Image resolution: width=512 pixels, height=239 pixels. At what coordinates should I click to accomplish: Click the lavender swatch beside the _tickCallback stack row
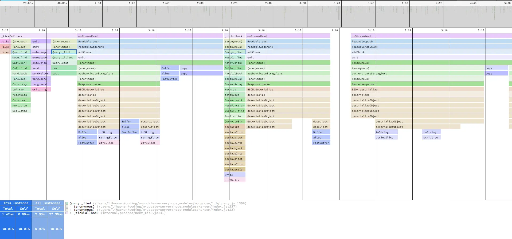point(67,213)
